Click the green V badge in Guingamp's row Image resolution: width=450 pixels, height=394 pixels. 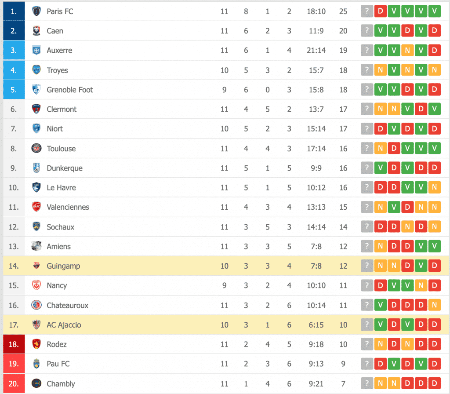(x=421, y=266)
